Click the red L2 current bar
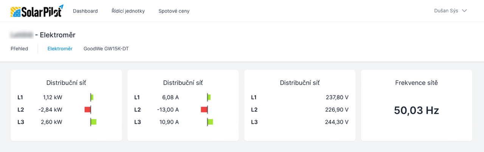The width and height of the screenshot is (484, 152). [204, 110]
